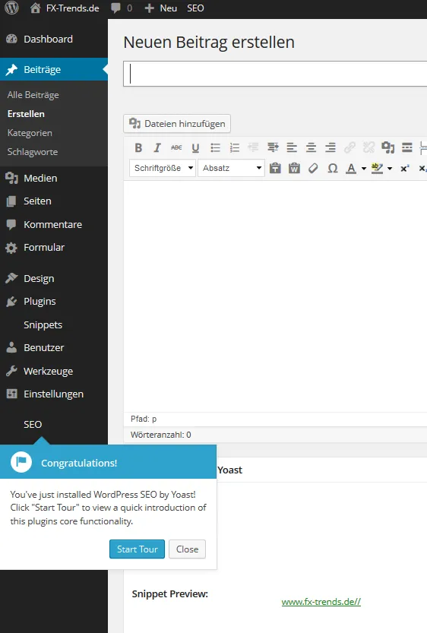Click the post title input field

275,74
